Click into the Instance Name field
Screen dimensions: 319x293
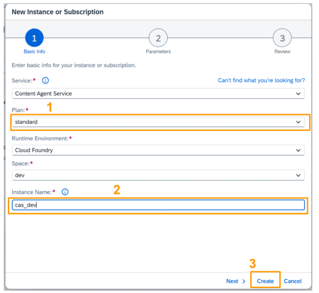click(x=158, y=205)
